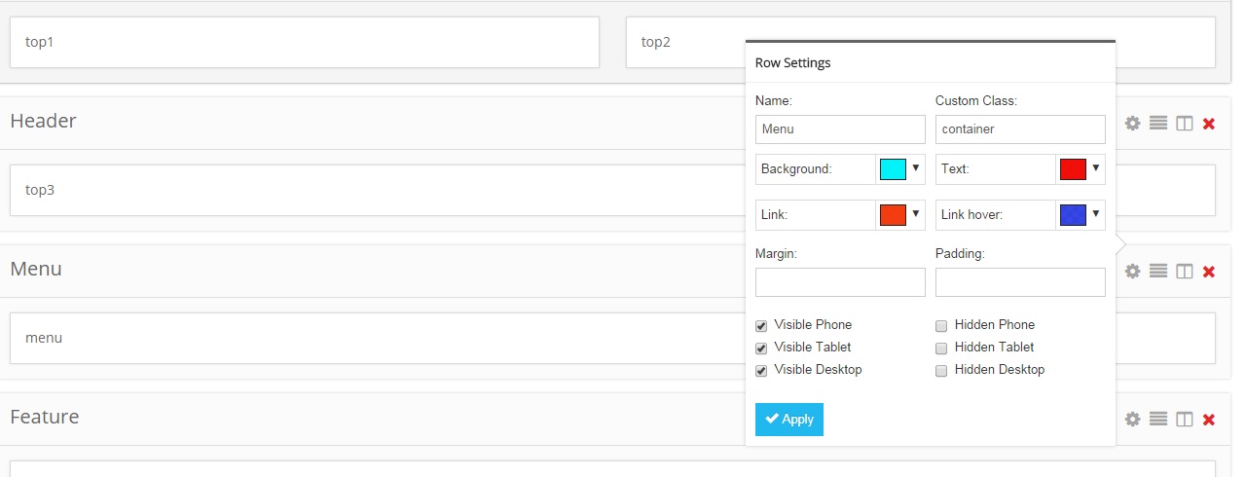
Task: Click the Menu row's settings gear icon
Action: coord(1132,272)
